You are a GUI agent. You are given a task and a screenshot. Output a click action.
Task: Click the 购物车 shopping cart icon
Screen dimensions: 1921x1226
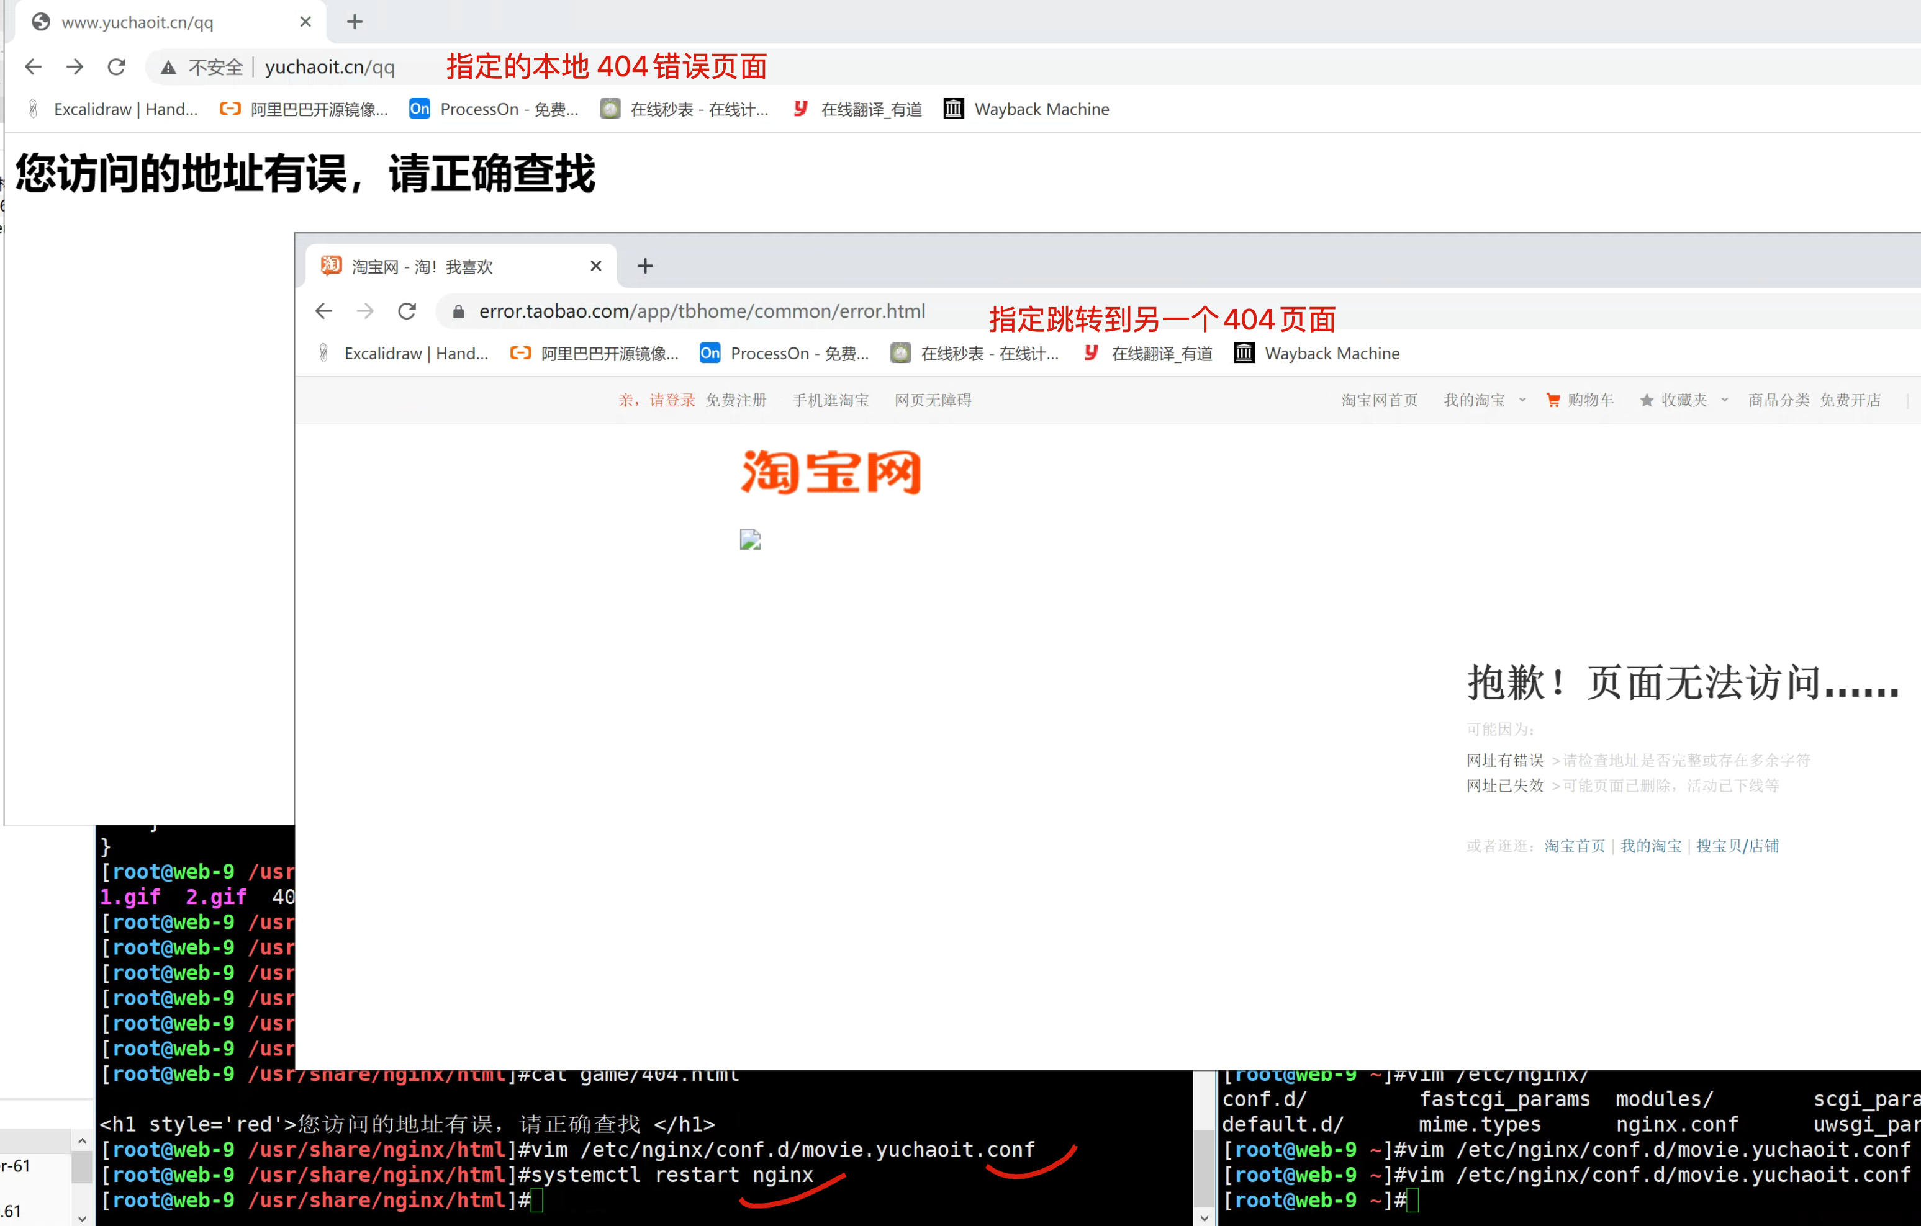tap(1552, 400)
